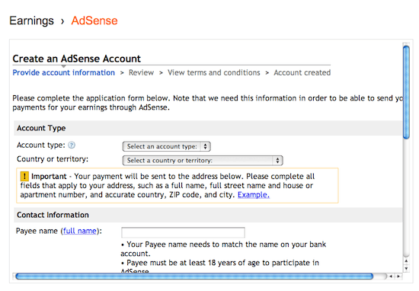Click the vertical scrollbar thumb
Screen dimensions: 419x291
point(406,92)
